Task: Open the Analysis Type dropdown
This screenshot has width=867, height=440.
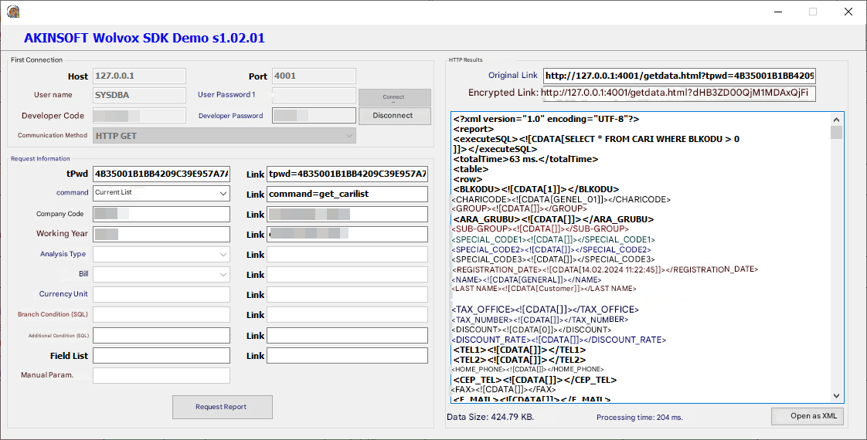Action: pyautogui.click(x=161, y=255)
